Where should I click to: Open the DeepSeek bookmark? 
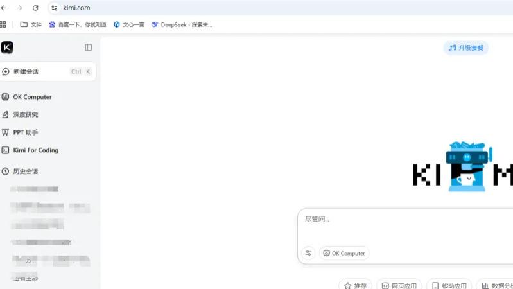pyautogui.click(x=182, y=24)
